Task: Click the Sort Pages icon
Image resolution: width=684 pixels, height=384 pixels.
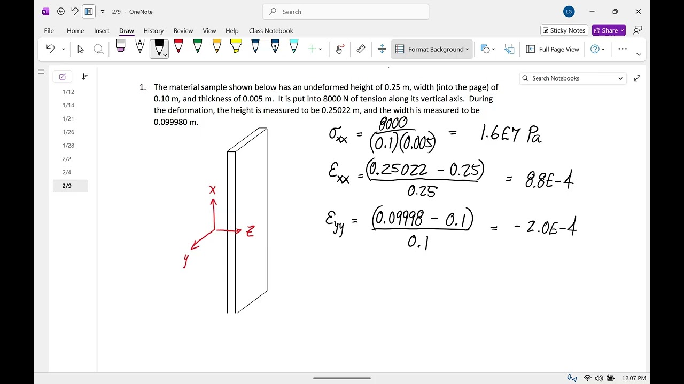Action: tap(85, 77)
